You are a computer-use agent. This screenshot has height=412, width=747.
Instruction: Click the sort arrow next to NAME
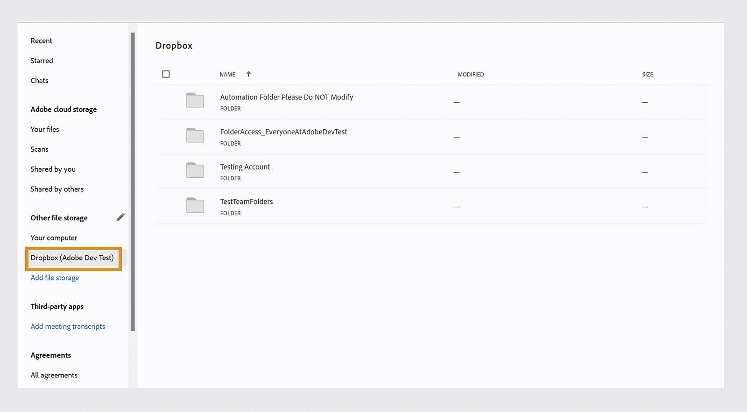point(248,74)
